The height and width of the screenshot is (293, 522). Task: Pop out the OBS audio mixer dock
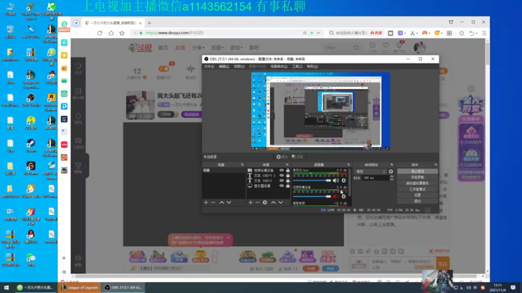(x=348, y=165)
